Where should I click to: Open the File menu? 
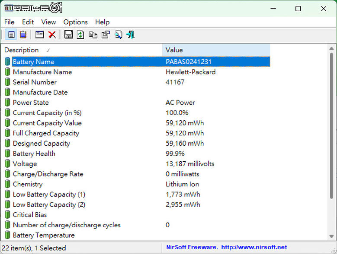(x=9, y=22)
